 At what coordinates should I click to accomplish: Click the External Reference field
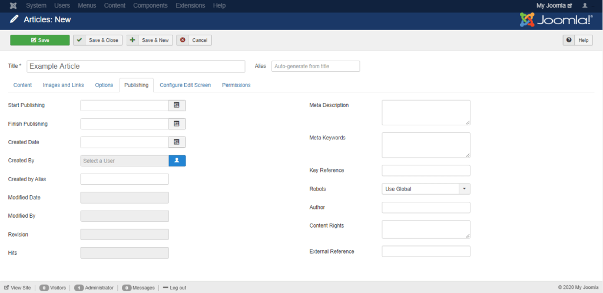(x=426, y=252)
